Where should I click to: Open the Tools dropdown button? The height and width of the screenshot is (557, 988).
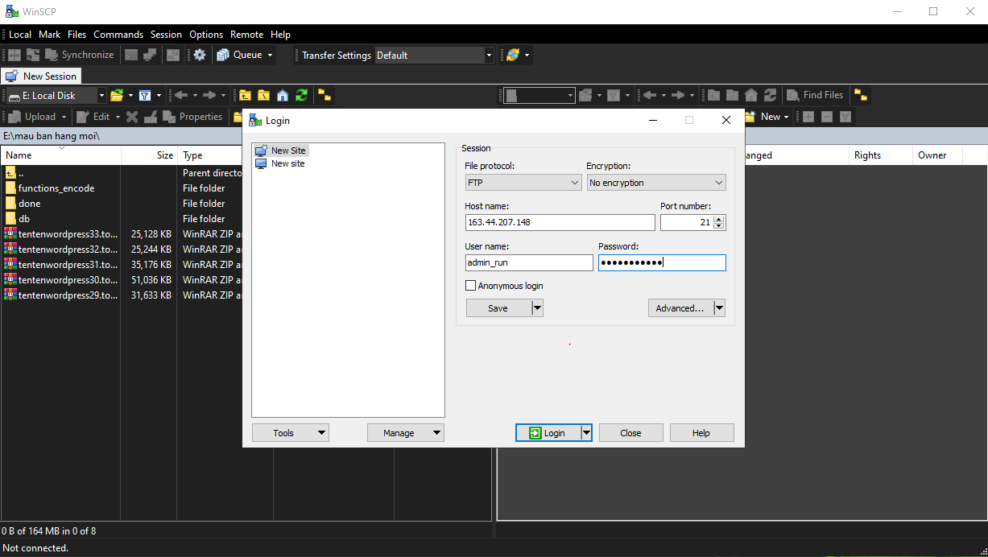click(291, 433)
